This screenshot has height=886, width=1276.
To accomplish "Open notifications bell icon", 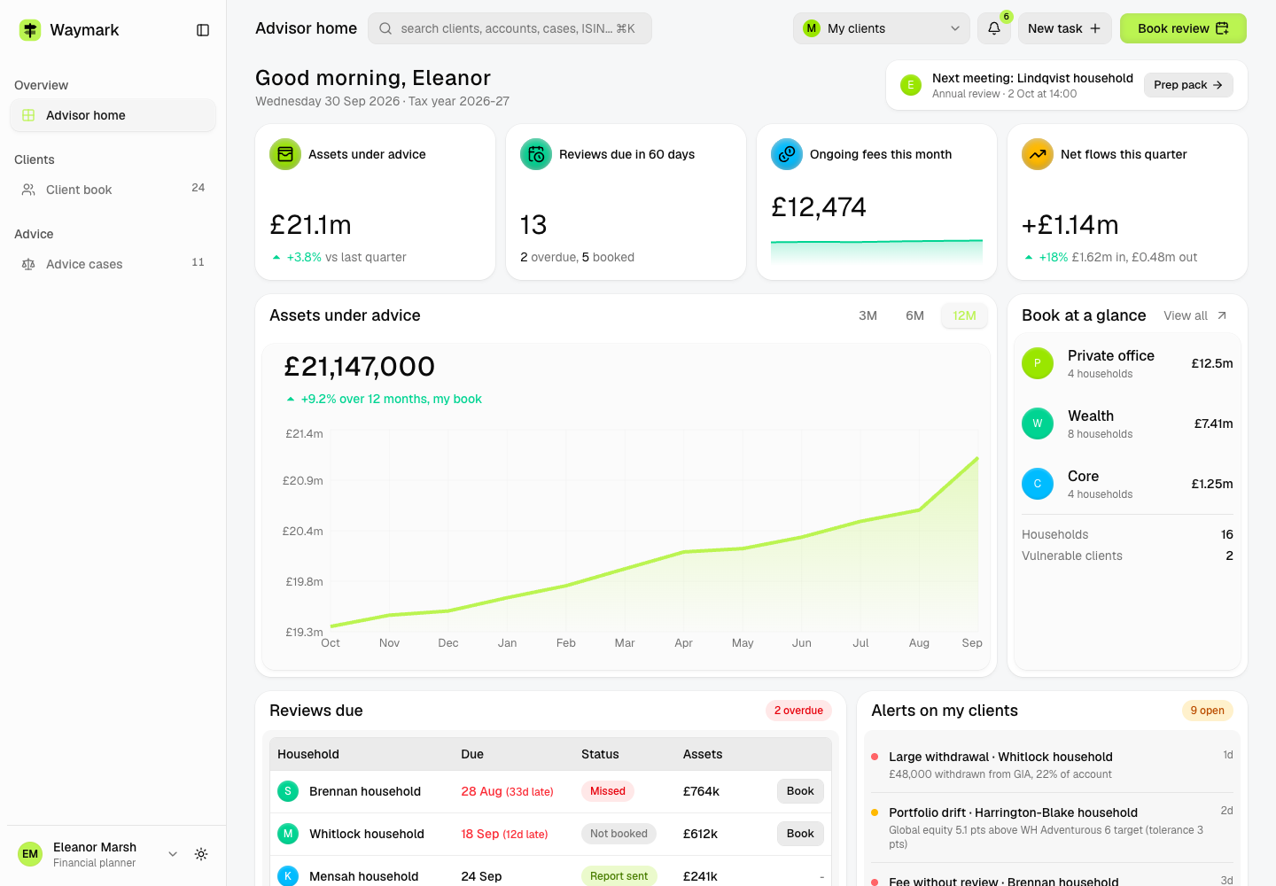I will click(x=994, y=28).
